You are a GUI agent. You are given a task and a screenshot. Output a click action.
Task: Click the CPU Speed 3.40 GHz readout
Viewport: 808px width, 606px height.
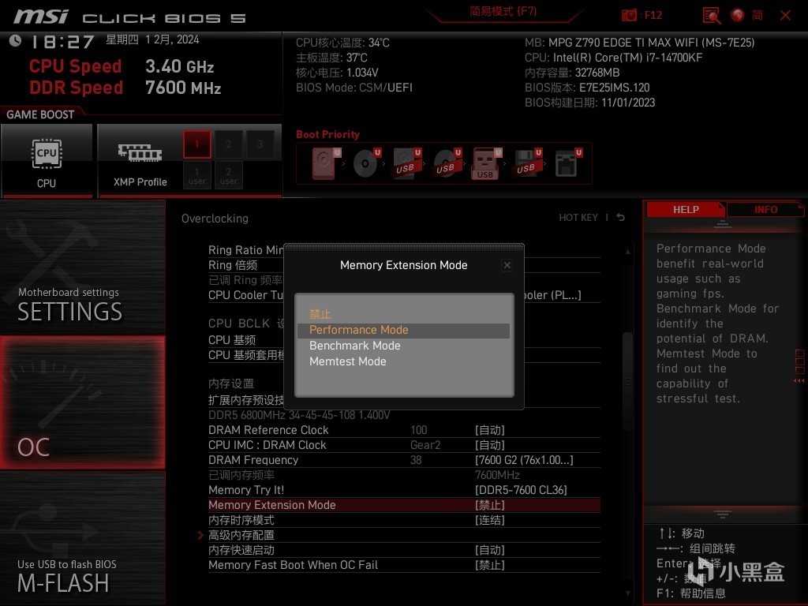point(179,66)
